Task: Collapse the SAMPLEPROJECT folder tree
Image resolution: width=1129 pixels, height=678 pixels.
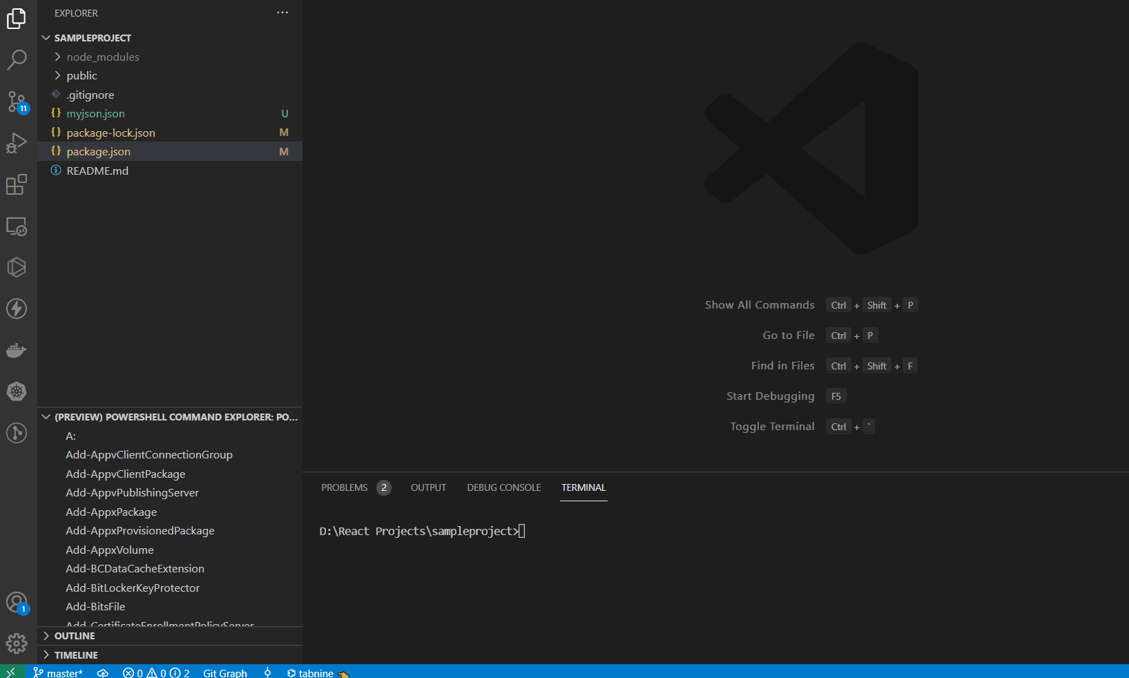Action: (46, 37)
